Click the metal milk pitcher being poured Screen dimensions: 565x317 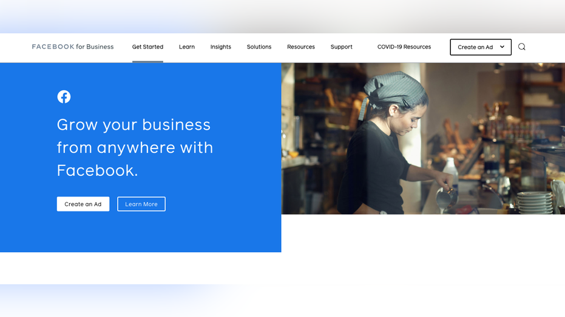(x=447, y=197)
